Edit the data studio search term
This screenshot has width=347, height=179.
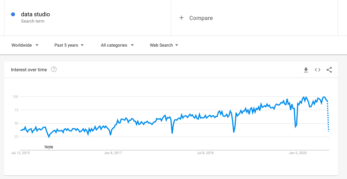pos(35,14)
